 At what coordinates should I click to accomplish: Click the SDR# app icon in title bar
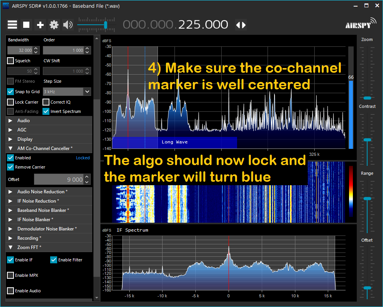point(6,6)
